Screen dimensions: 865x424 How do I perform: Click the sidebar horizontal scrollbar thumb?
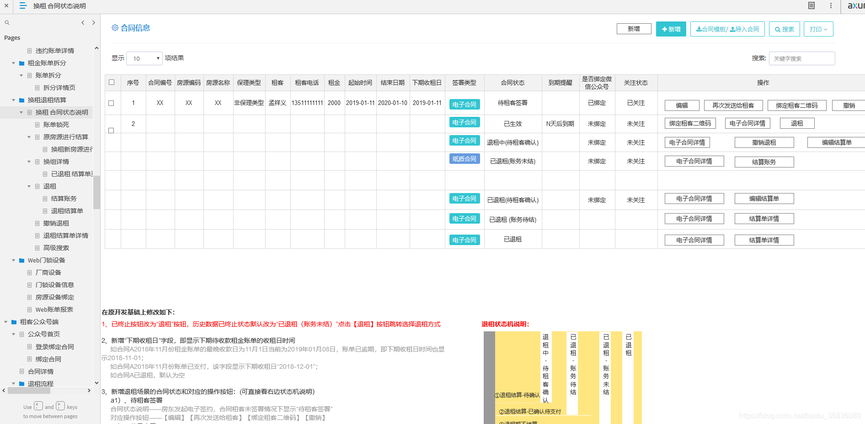[29, 391]
